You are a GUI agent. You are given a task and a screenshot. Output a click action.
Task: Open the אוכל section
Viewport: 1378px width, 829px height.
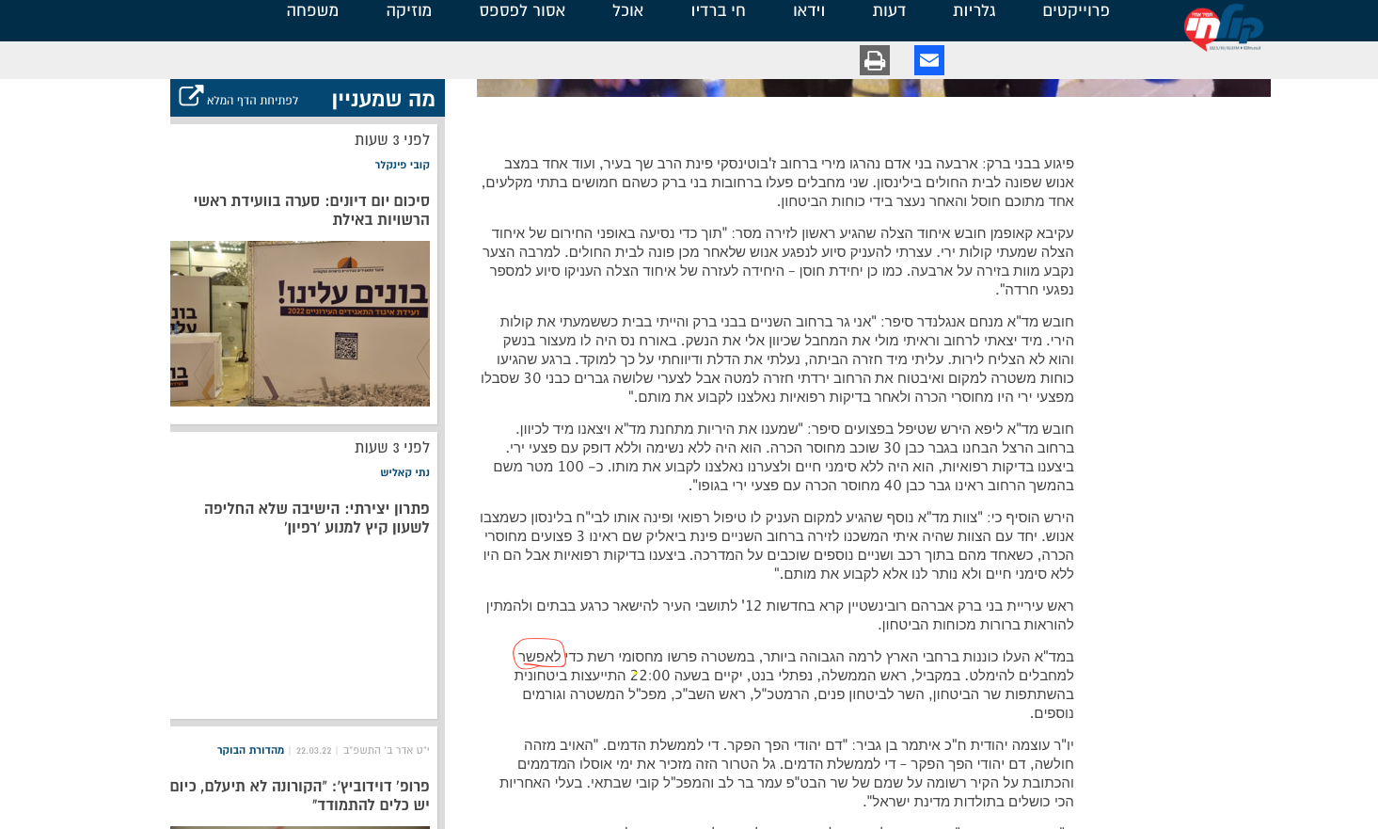628,11
